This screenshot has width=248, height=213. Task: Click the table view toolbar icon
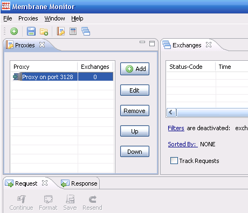click(x=73, y=31)
